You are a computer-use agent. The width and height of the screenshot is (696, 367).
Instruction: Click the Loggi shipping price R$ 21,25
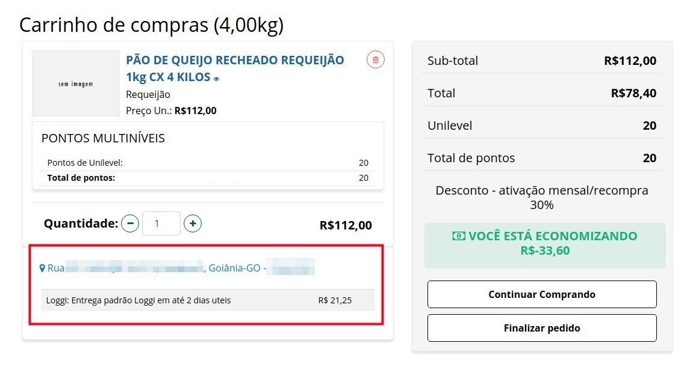[335, 300]
